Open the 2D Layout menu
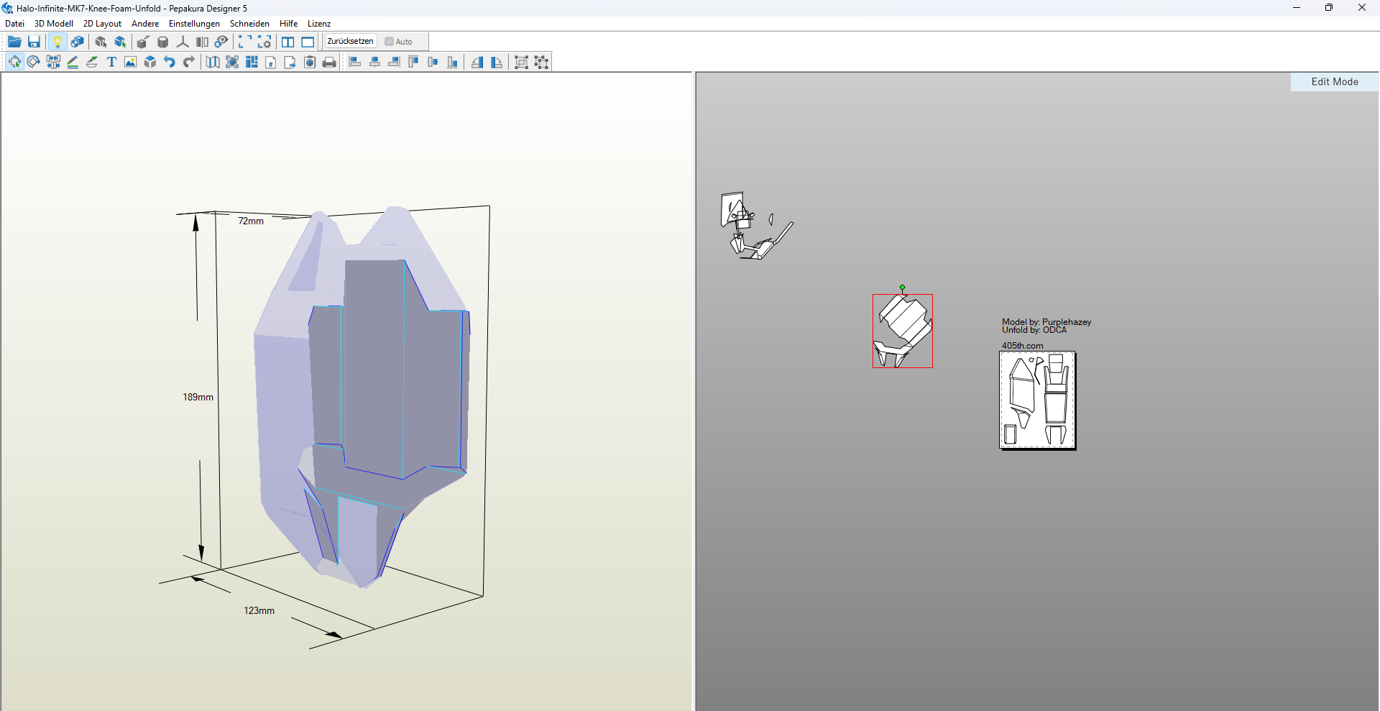The image size is (1380, 711). coord(102,24)
